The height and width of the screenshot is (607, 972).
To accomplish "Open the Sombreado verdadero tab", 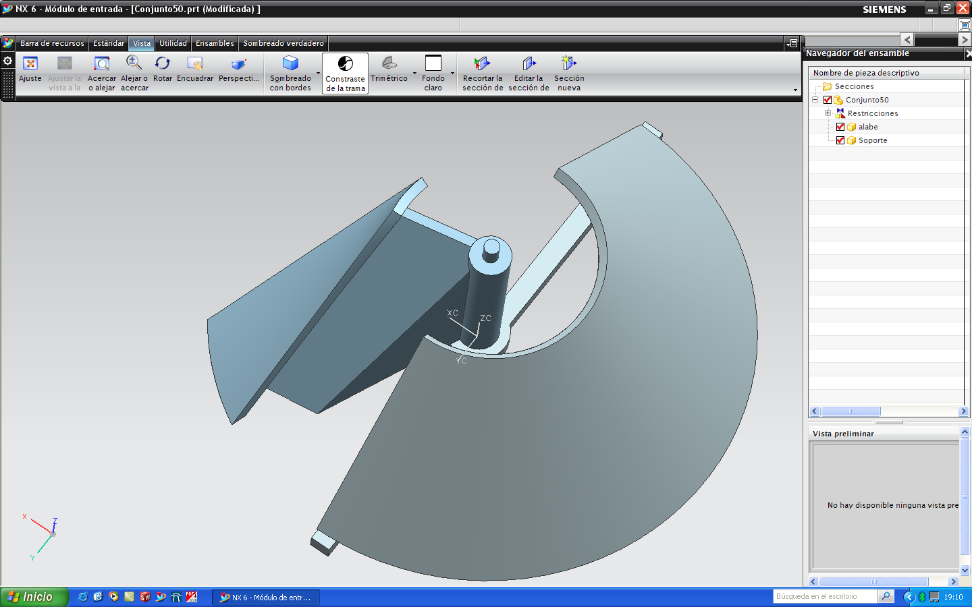I will tap(283, 43).
